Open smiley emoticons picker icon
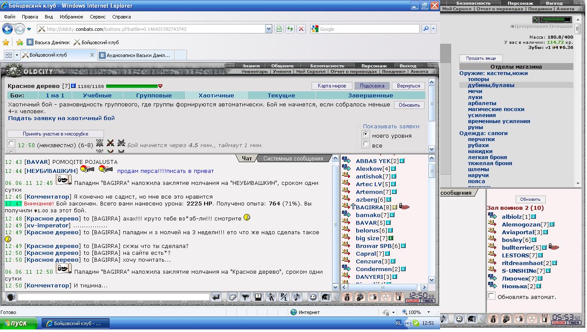587x332 pixels. click(x=313, y=297)
